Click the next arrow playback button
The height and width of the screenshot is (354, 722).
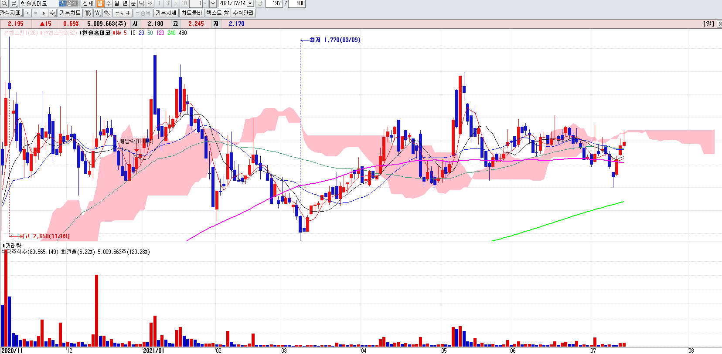click(x=44, y=13)
